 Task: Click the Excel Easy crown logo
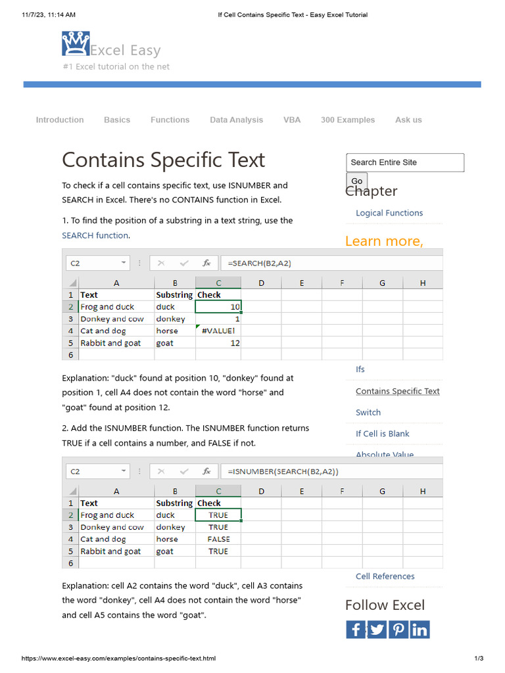point(75,44)
